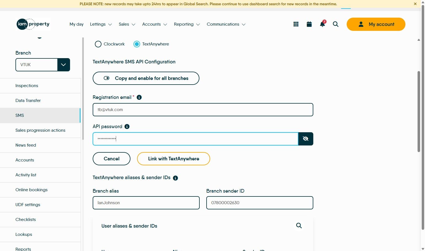Toggle API password visibility
The width and height of the screenshot is (425, 251).
click(306, 139)
